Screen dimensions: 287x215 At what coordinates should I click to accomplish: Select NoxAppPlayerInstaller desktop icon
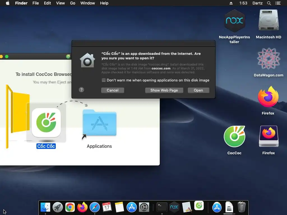click(x=235, y=21)
